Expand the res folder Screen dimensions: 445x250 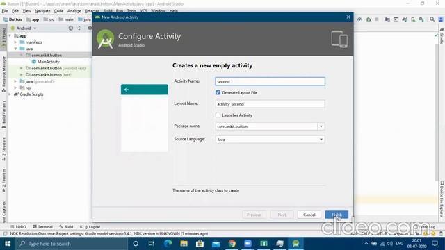15,88
